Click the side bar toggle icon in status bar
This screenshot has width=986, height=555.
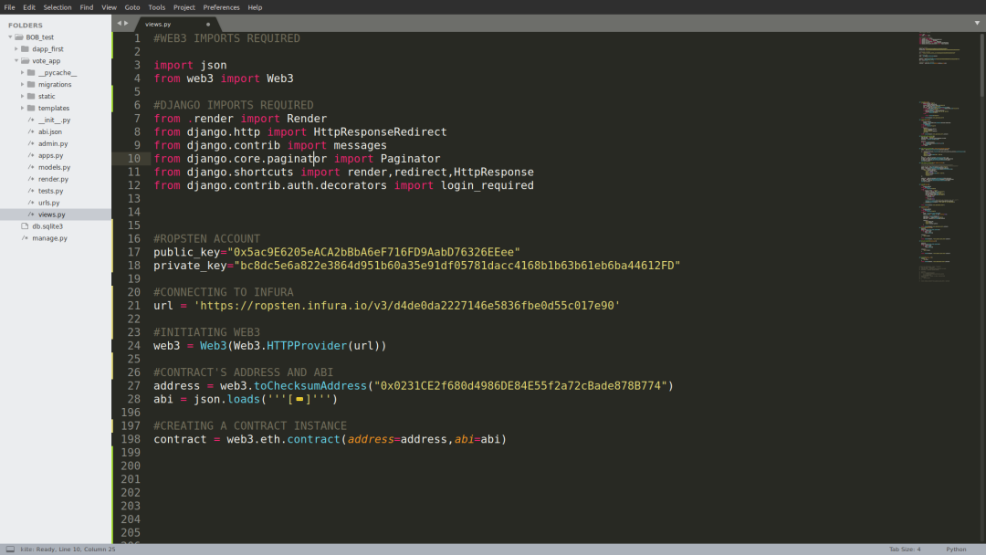(x=10, y=549)
